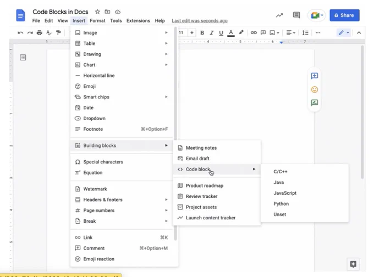
Task: Choose Special characters
Action: (x=122, y=162)
